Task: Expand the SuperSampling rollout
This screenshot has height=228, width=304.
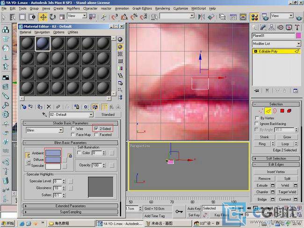Action: point(70,212)
